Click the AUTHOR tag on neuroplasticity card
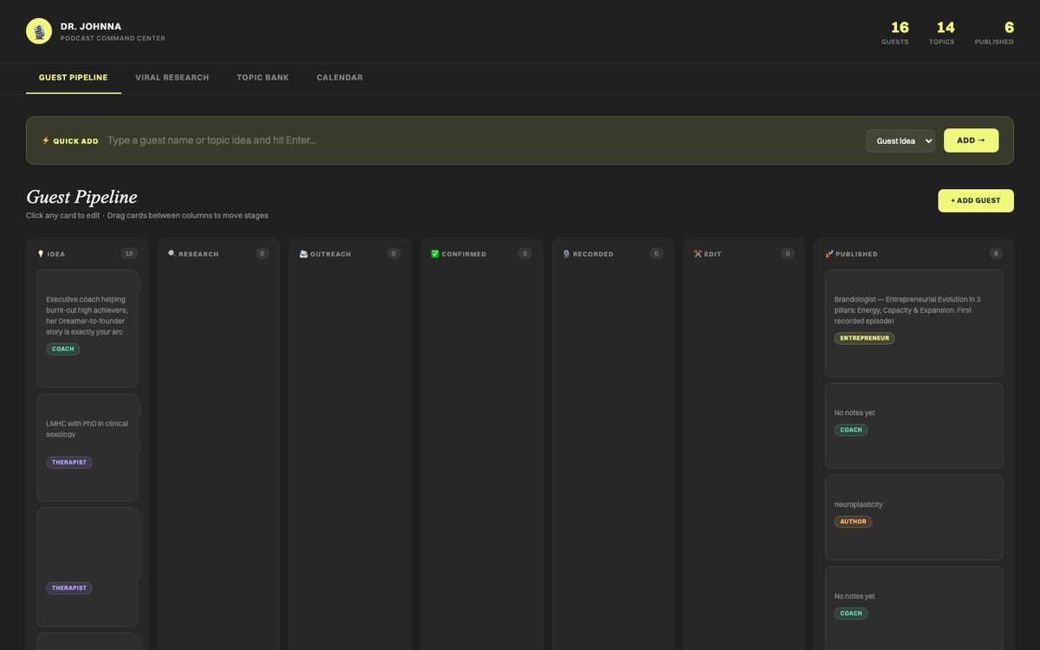Screen dimensions: 1040x650 (x=853, y=522)
